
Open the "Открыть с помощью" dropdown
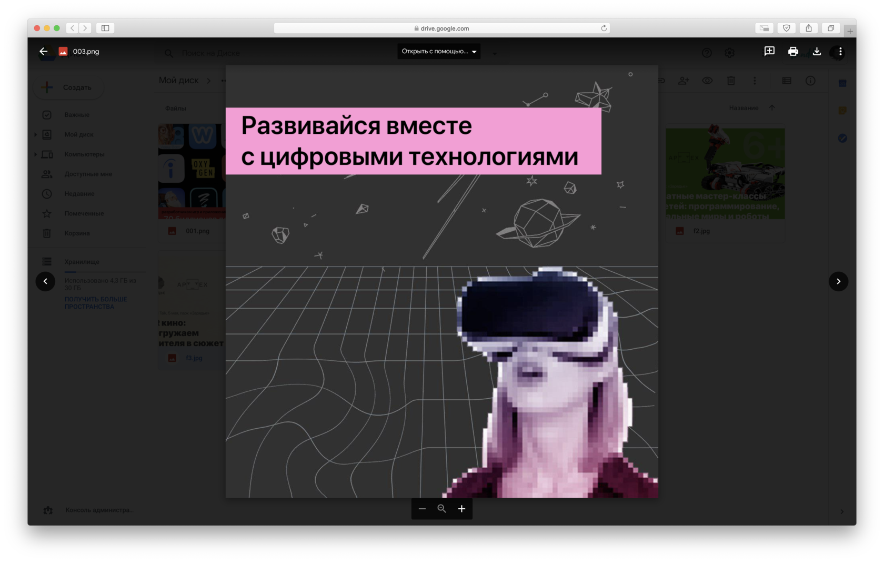[439, 51]
